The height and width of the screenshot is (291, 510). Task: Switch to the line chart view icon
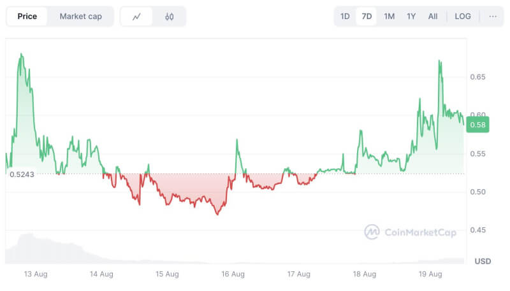(136, 17)
